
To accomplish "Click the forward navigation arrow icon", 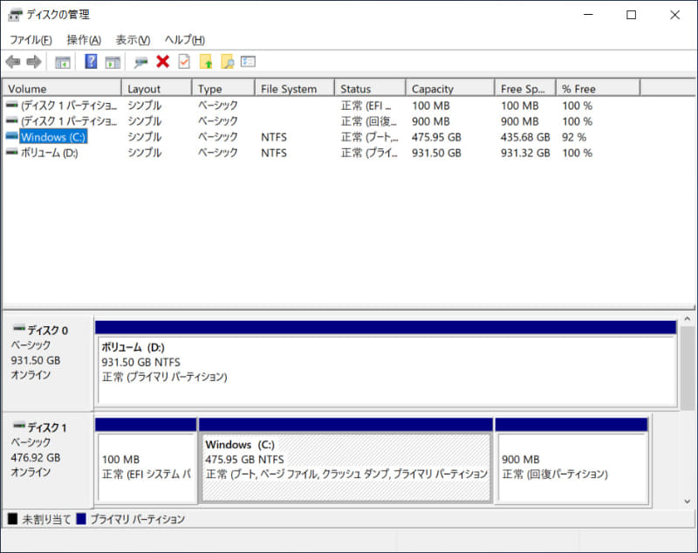I will point(35,61).
